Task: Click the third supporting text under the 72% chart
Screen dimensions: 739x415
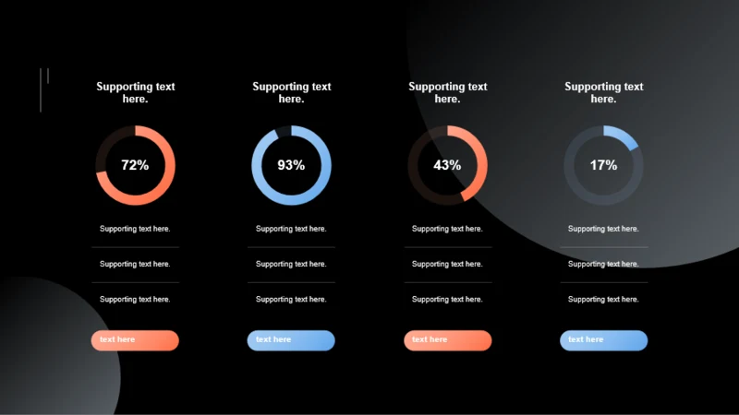Action: pyautogui.click(x=135, y=299)
